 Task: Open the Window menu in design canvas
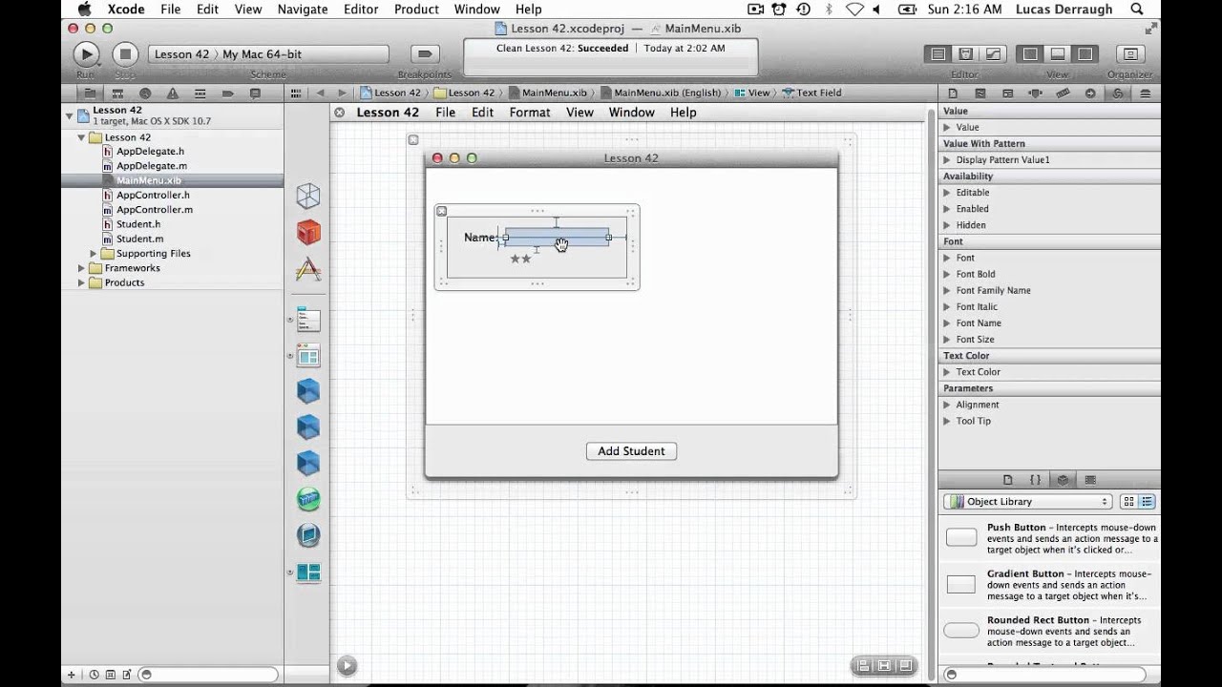(x=632, y=113)
